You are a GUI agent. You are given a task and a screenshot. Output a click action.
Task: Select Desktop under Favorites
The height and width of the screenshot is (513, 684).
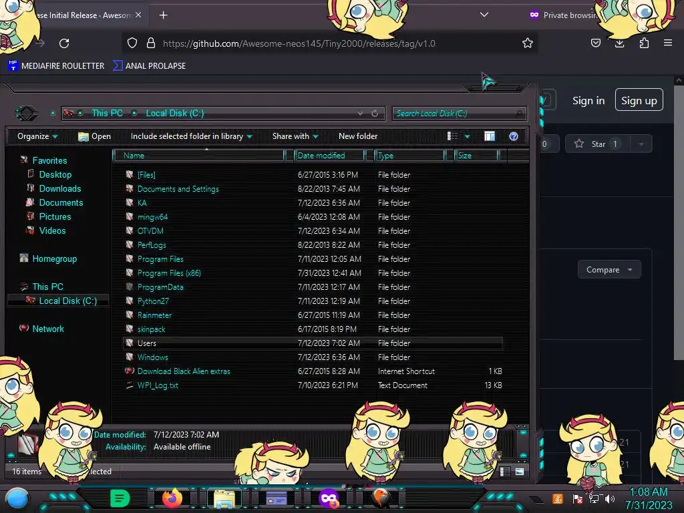(x=55, y=174)
